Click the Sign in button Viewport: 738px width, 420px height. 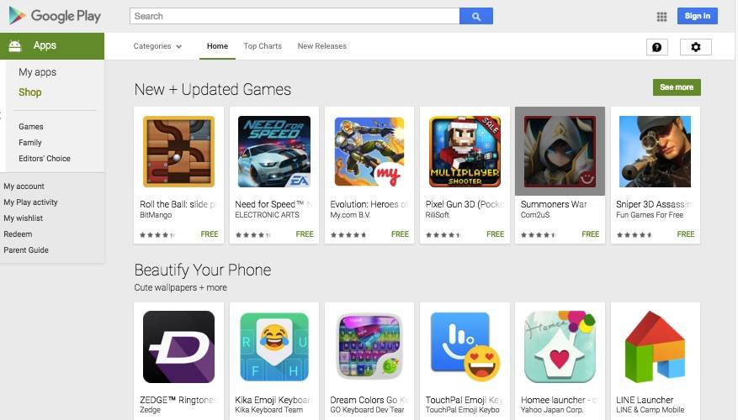click(697, 16)
